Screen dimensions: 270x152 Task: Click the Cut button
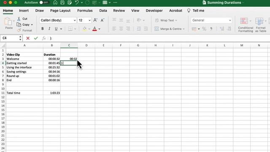coord(22,19)
